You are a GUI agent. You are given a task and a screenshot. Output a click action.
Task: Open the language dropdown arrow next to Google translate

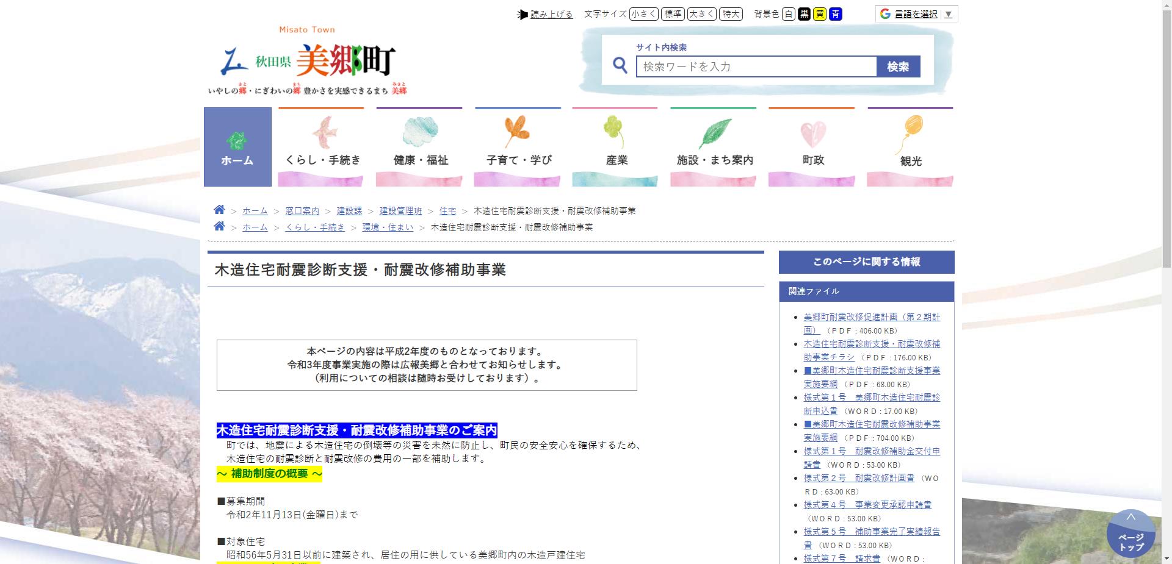[x=947, y=13]
